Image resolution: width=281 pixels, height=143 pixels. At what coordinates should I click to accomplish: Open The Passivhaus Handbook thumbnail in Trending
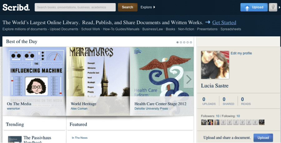15,139
